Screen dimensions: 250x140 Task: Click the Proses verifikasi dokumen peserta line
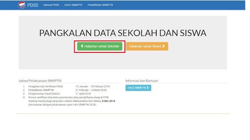tap(68, 97)
